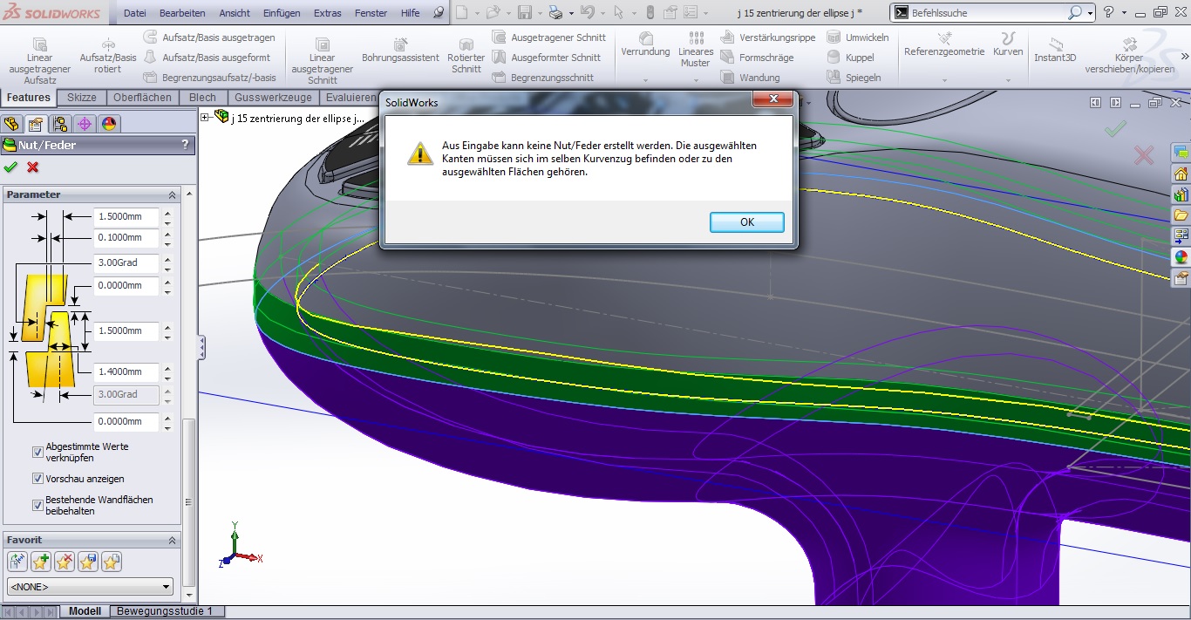Increase the 1.4000mm value spinner up
The width and height of the screenshot is (1191, 620).
tap(167, 367)
